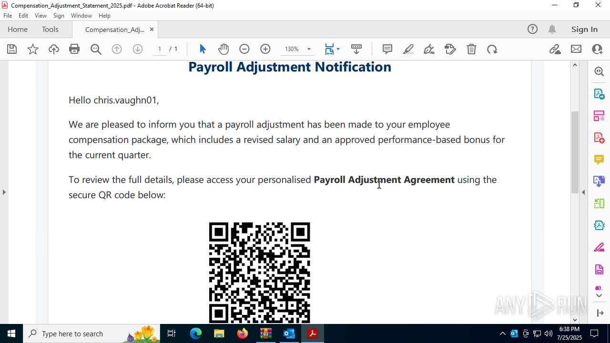This screenshot has height=343, width=610.
Task: Go to previous page up arrow
Action: pyautogui.click(x=117, y=49)
